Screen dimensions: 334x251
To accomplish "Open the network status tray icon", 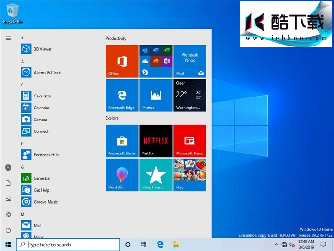I will click(x=284, y=245).
